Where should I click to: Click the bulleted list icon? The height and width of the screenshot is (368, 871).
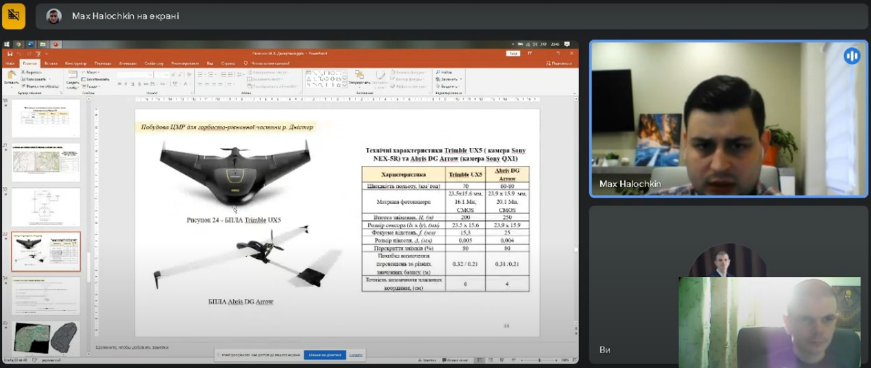coord(201,75)
